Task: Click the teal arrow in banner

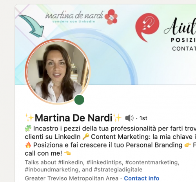Action: [x=31, y=26]
